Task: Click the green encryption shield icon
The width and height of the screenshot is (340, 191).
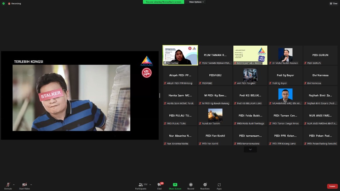Action: point(3,3)
